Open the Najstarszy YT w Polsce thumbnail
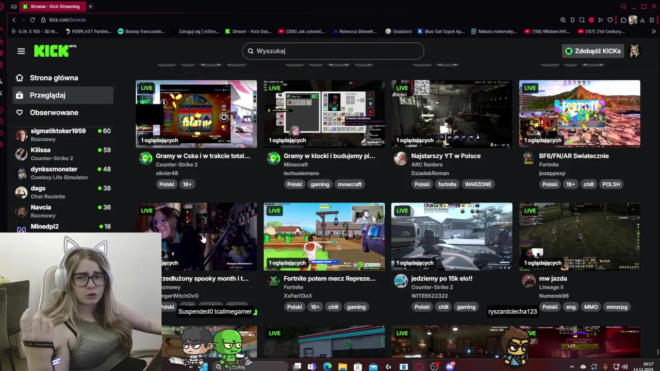Image resolution: width=660 pixels, height=371 pixels. [452, 114]
